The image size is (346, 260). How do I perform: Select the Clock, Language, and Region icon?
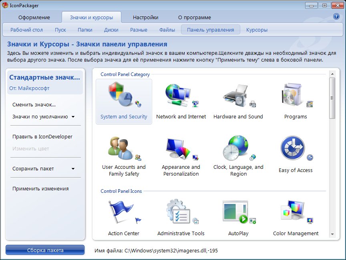coord(238,148)
